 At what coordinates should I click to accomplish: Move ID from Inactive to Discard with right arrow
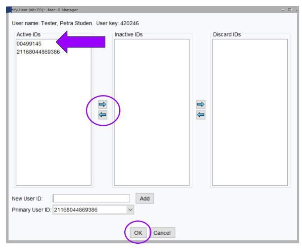(201, 104)
